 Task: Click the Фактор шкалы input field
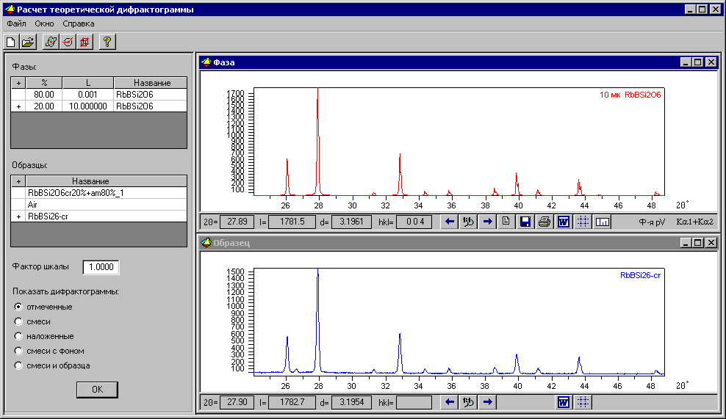[x=101, y=267]
